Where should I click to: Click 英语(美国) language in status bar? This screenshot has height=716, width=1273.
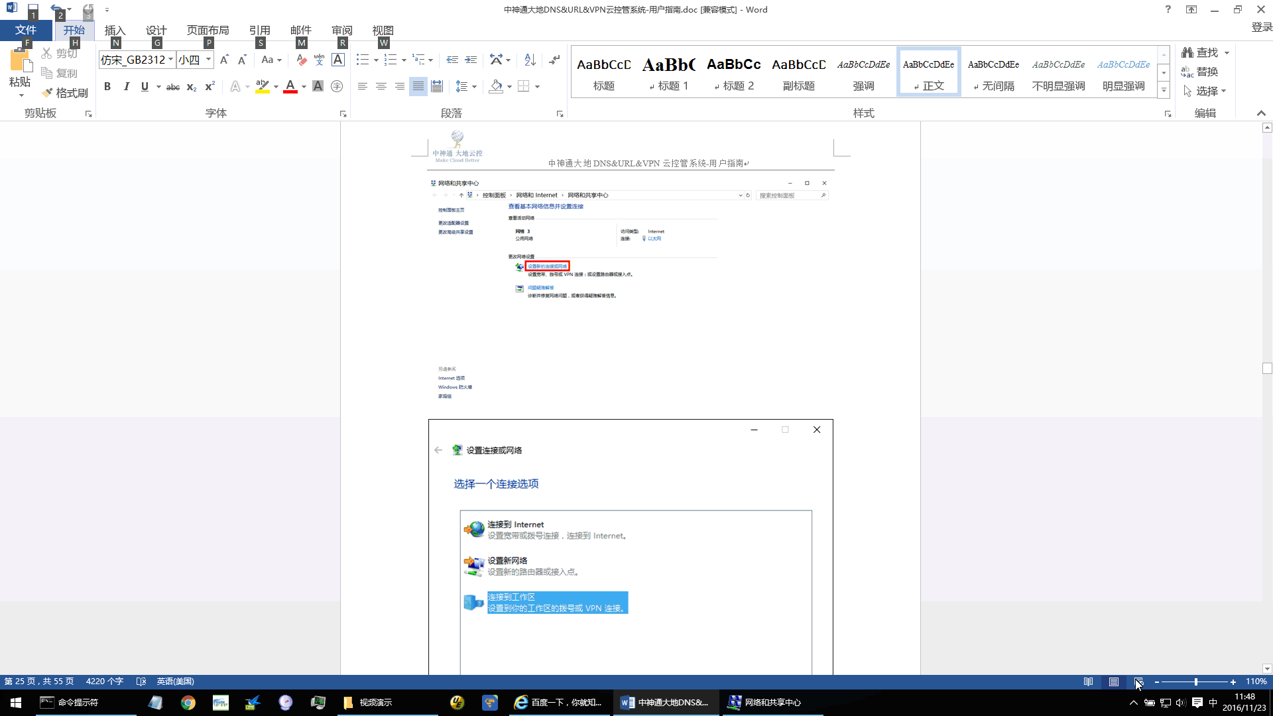[x=175, y=682]
